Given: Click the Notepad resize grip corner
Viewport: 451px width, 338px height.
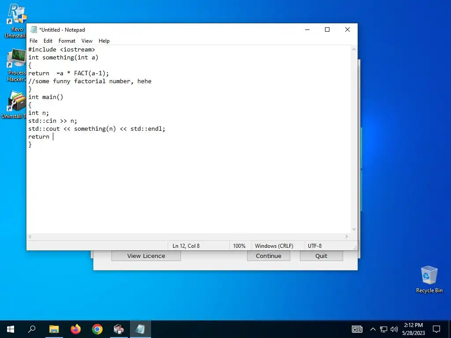Looking at the screenshot, I should point(355,248).
